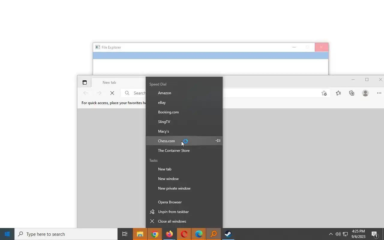The height and width of the screenshot is (240, 384).
Task: Show hidden system tray icons
Action: pos(331,234)
